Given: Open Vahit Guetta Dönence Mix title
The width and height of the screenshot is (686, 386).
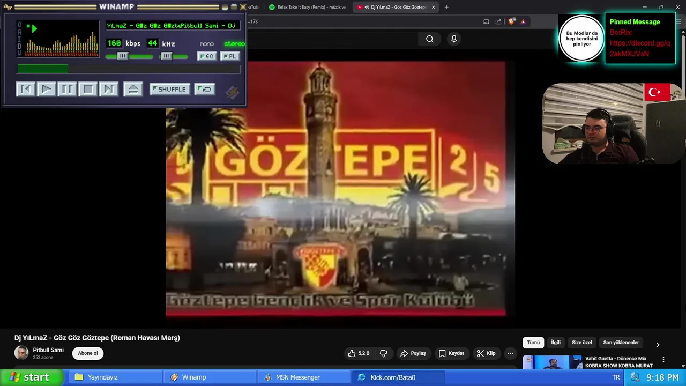Looking at the screenshot, I should click(618, 362).
